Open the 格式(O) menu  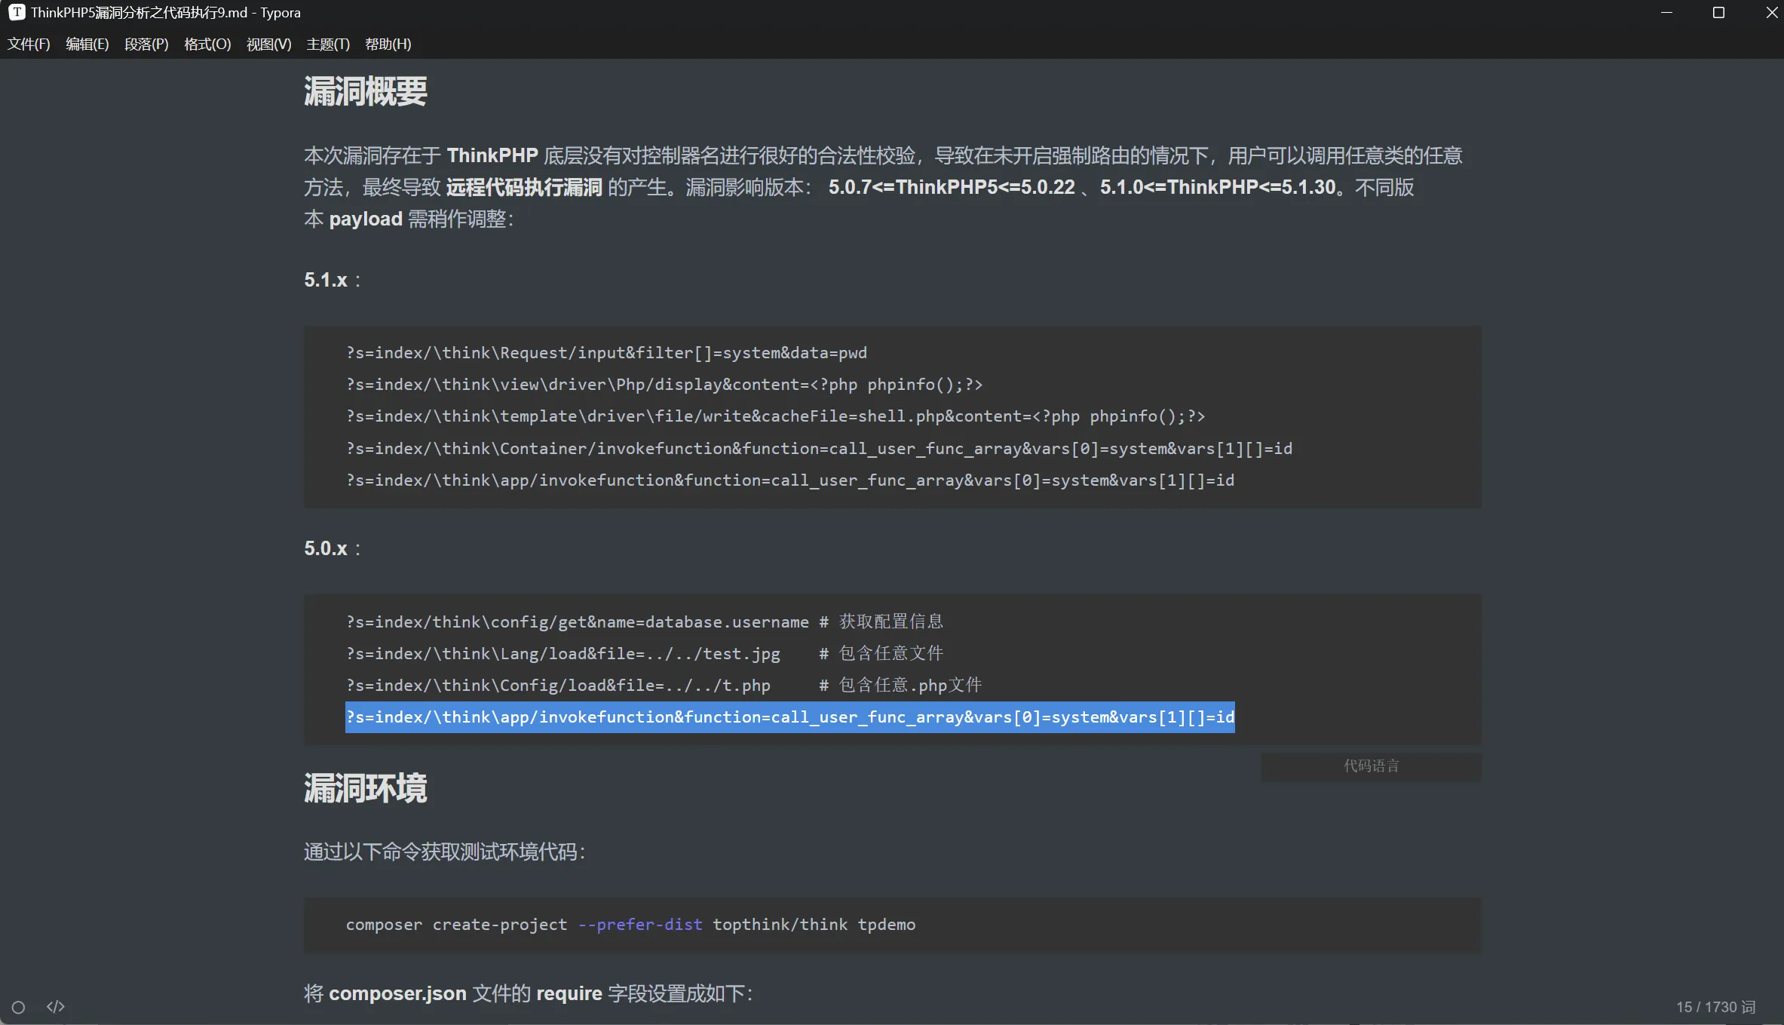(207, 44)
